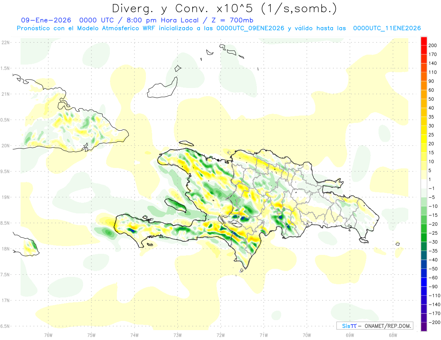Click the positive '140' color scale value
Viewport: 441px width, 340px height.
tap(432, 63)
